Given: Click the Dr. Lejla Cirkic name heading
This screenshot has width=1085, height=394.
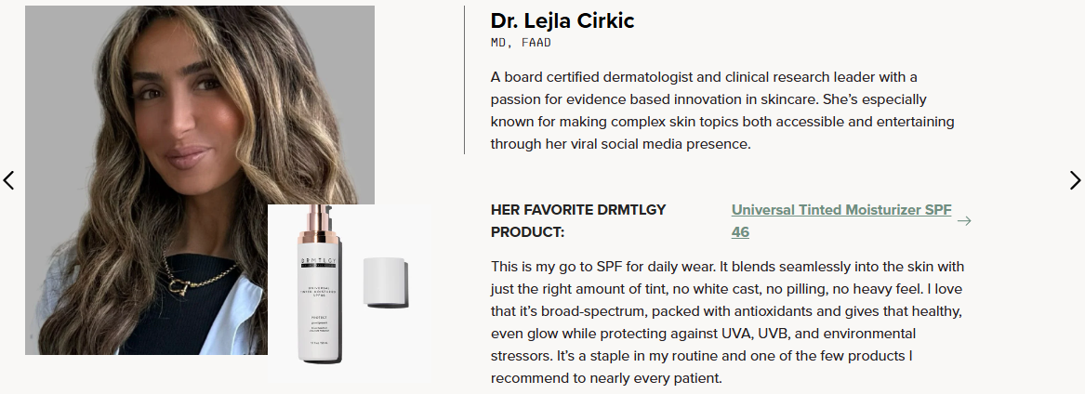Looking at the screenshot, I should coord(562,20).
